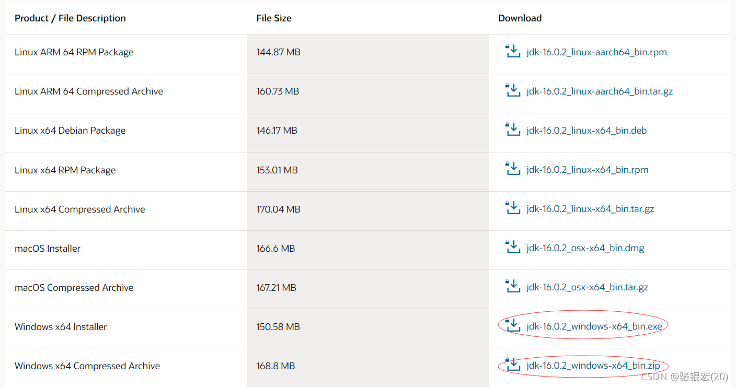This screenshot has width=736, height=387.
Task: Click download icon for linux-x64_bin.deb
Action: pos(513,130)
